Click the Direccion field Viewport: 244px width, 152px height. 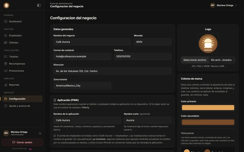coord(113,71)
